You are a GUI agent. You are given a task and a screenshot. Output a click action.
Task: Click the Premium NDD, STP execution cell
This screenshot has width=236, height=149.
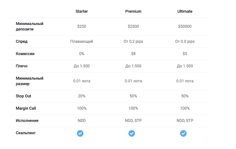coord(133,120)
